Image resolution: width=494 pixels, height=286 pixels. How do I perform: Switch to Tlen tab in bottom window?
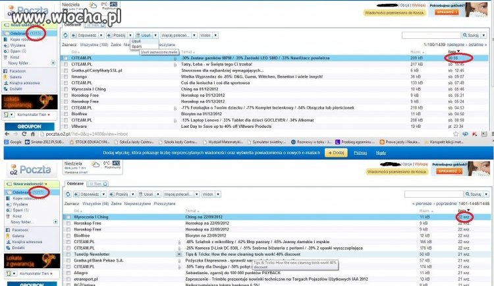click(x=97, y=184)
